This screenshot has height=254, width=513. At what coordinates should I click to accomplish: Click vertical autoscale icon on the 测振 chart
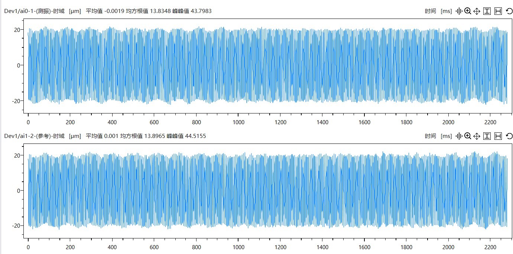(487, 11)
